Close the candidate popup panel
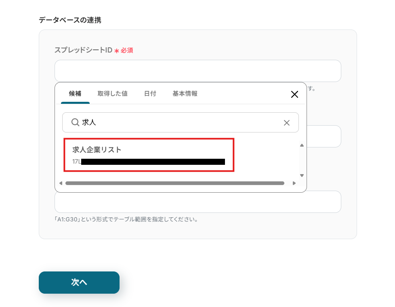Screen dimensions: 395x307 [x=294, y=95]
